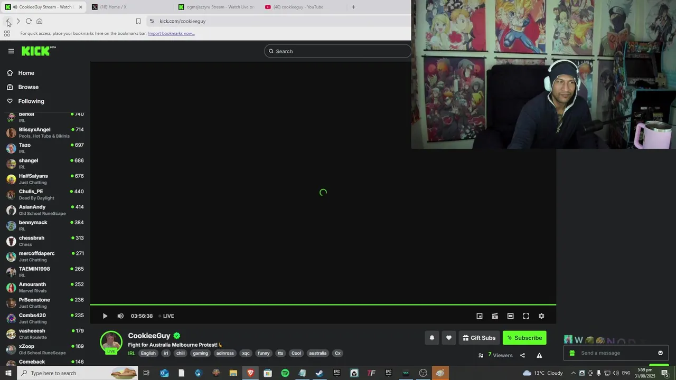Open BlissyxAngel channel in sidebar

coord(45,132)
